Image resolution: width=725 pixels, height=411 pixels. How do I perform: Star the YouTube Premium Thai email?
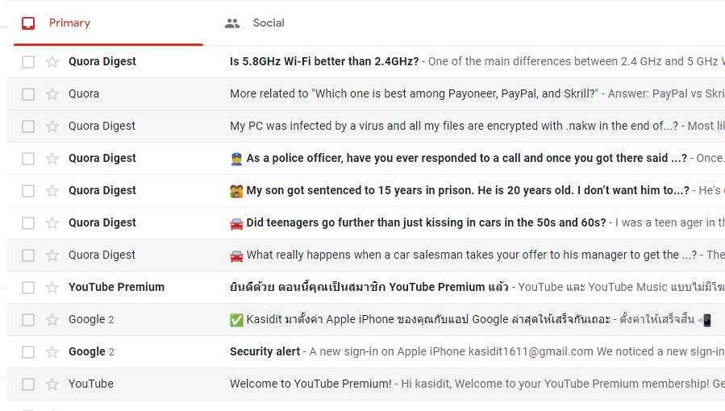click(x=52, y=288)
